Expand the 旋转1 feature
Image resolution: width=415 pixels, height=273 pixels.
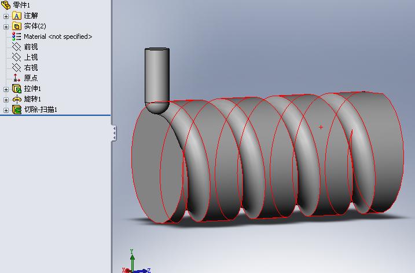[x=6, y=100]
